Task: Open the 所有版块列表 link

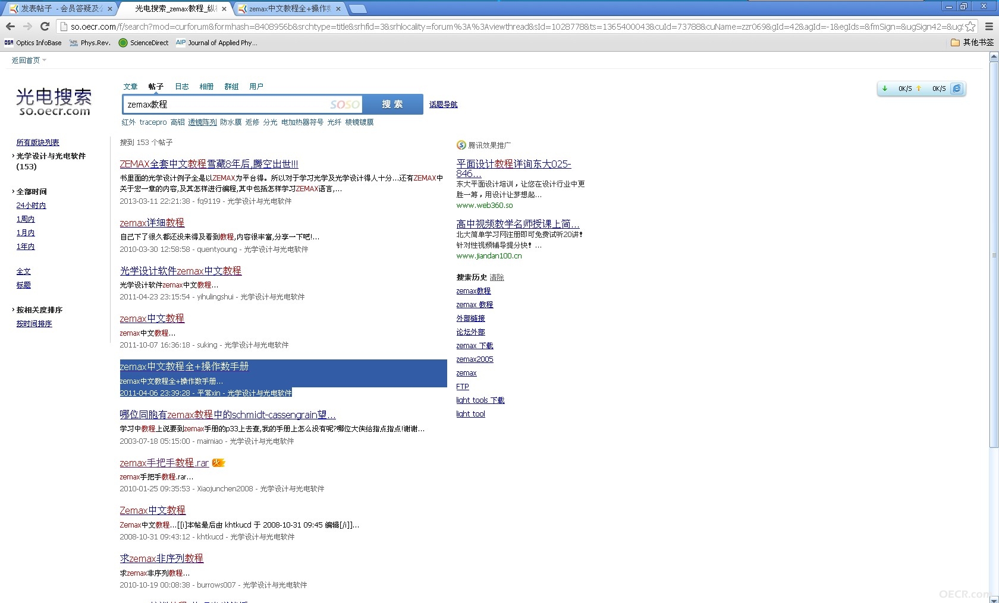Action: point(37,143)
